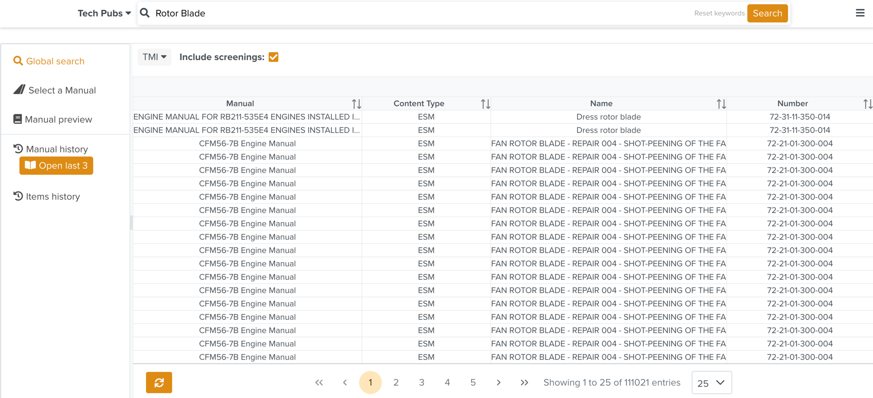Select current page 1 button
873x398 pixels.
[x=370, y=382]
